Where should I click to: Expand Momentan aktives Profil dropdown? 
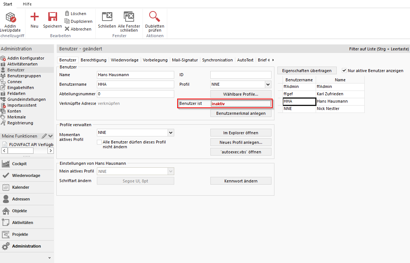170,132
